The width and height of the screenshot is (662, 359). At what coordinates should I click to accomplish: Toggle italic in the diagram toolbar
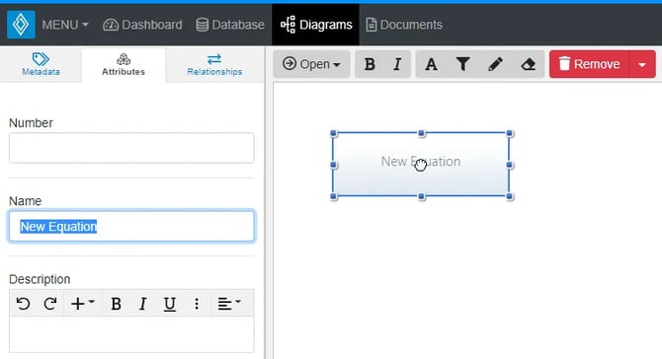click(x=397, y=64)
